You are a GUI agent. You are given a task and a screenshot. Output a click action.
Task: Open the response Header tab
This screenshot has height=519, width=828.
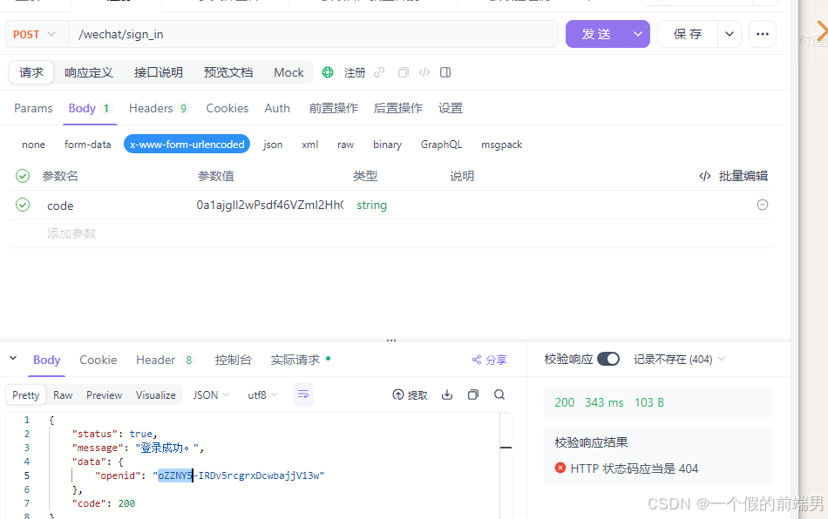165,360
